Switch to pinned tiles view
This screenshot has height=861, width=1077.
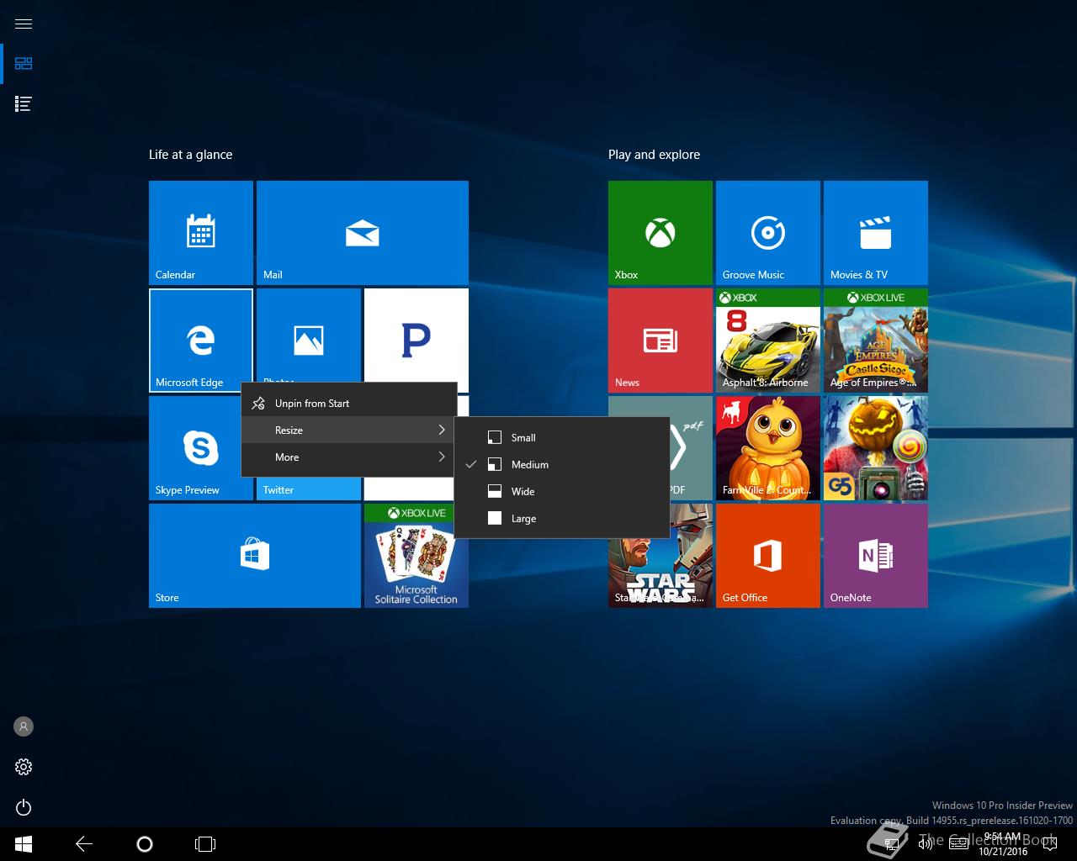point(24,64)
